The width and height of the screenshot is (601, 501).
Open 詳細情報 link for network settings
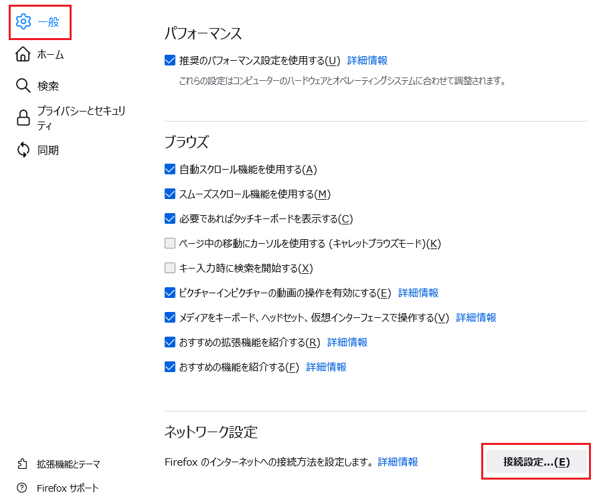click(398, 462)
